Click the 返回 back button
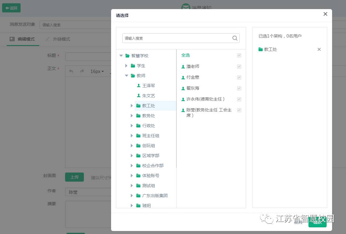Screen dimensions: 346x234 click(x=11, y=8)
